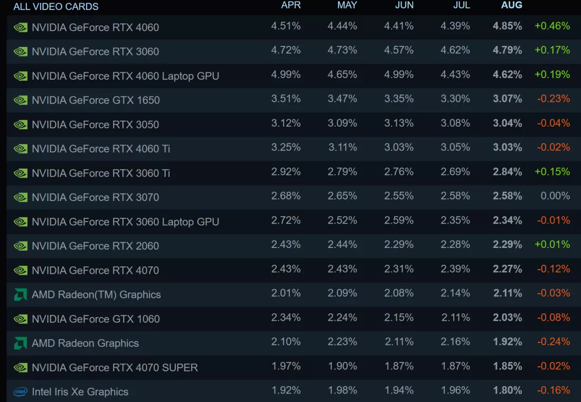Click the NVIDIA GeForce RTX 3050 name
Viewport: 581px width, 402px height.
[x=95, y=125]
